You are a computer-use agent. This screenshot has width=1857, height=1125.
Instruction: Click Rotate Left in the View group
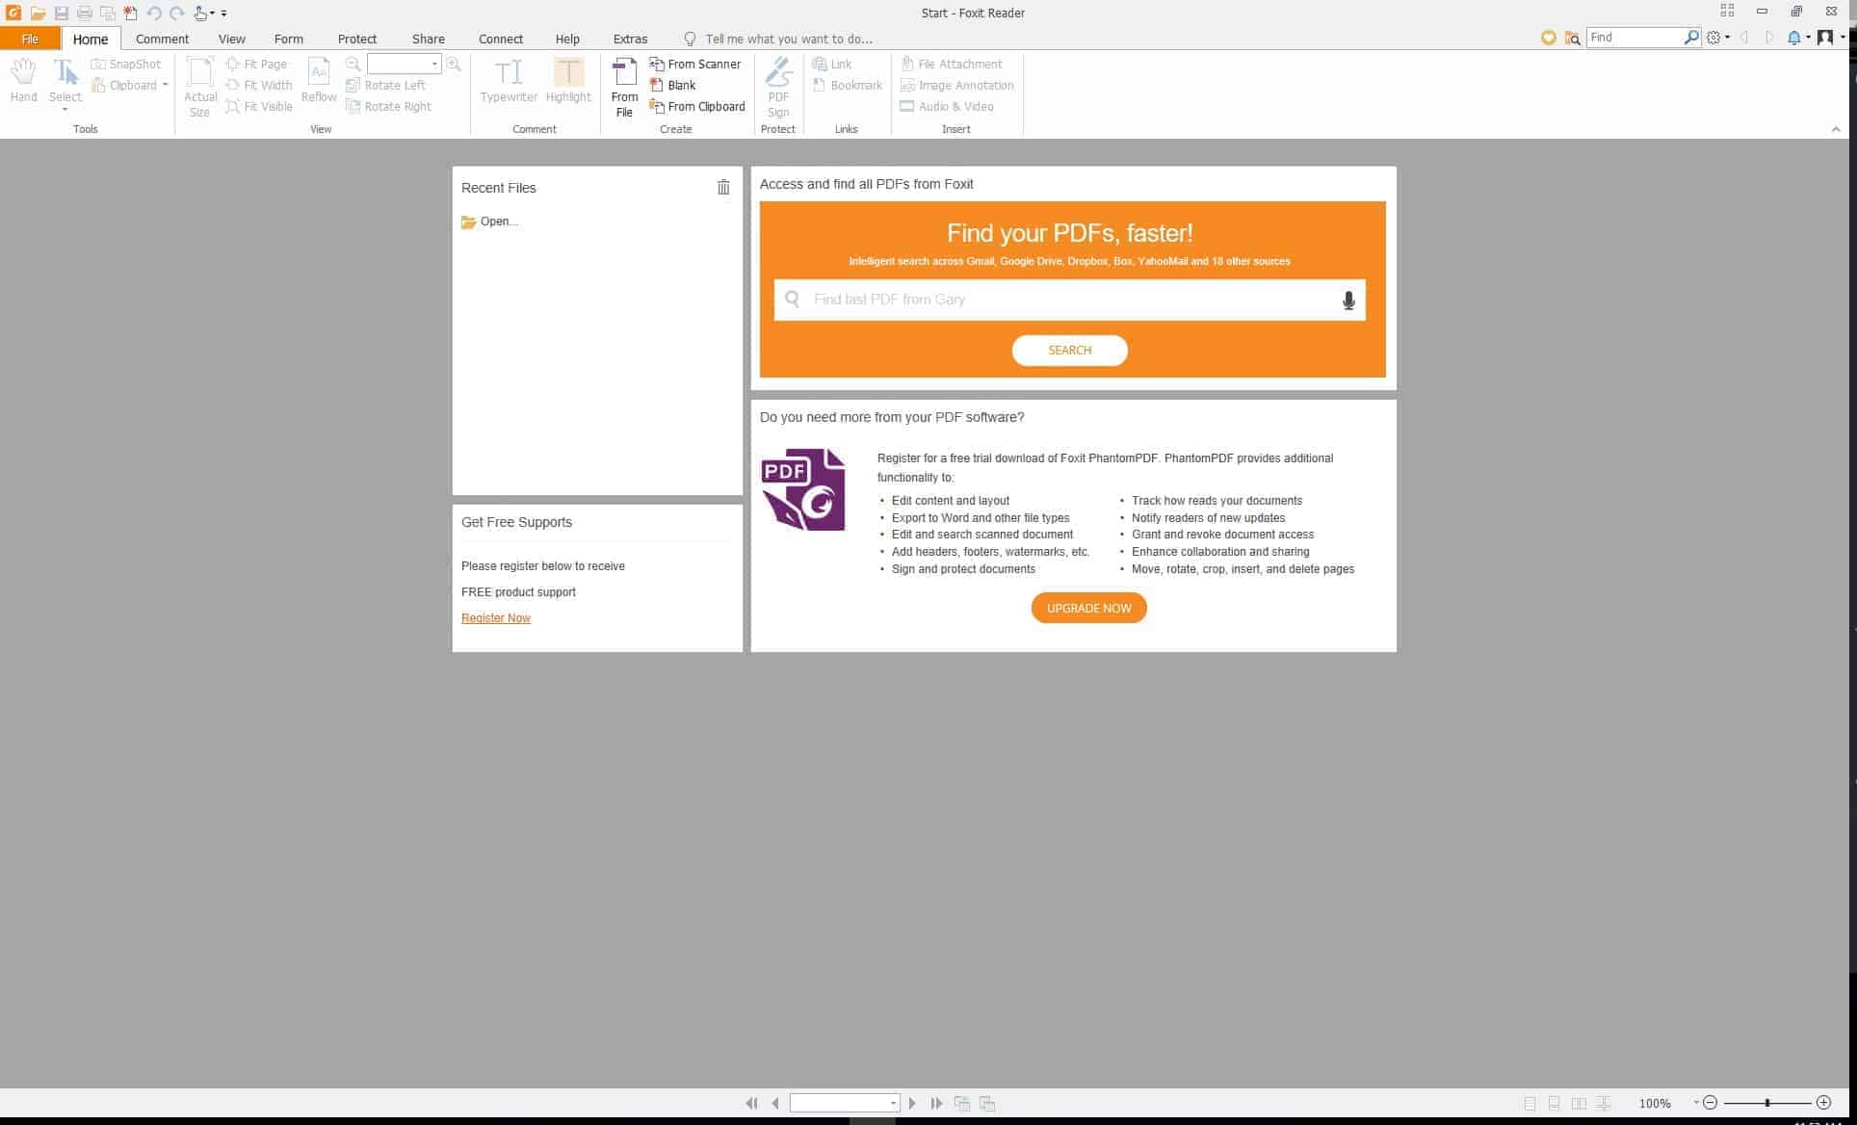point(385,85)
